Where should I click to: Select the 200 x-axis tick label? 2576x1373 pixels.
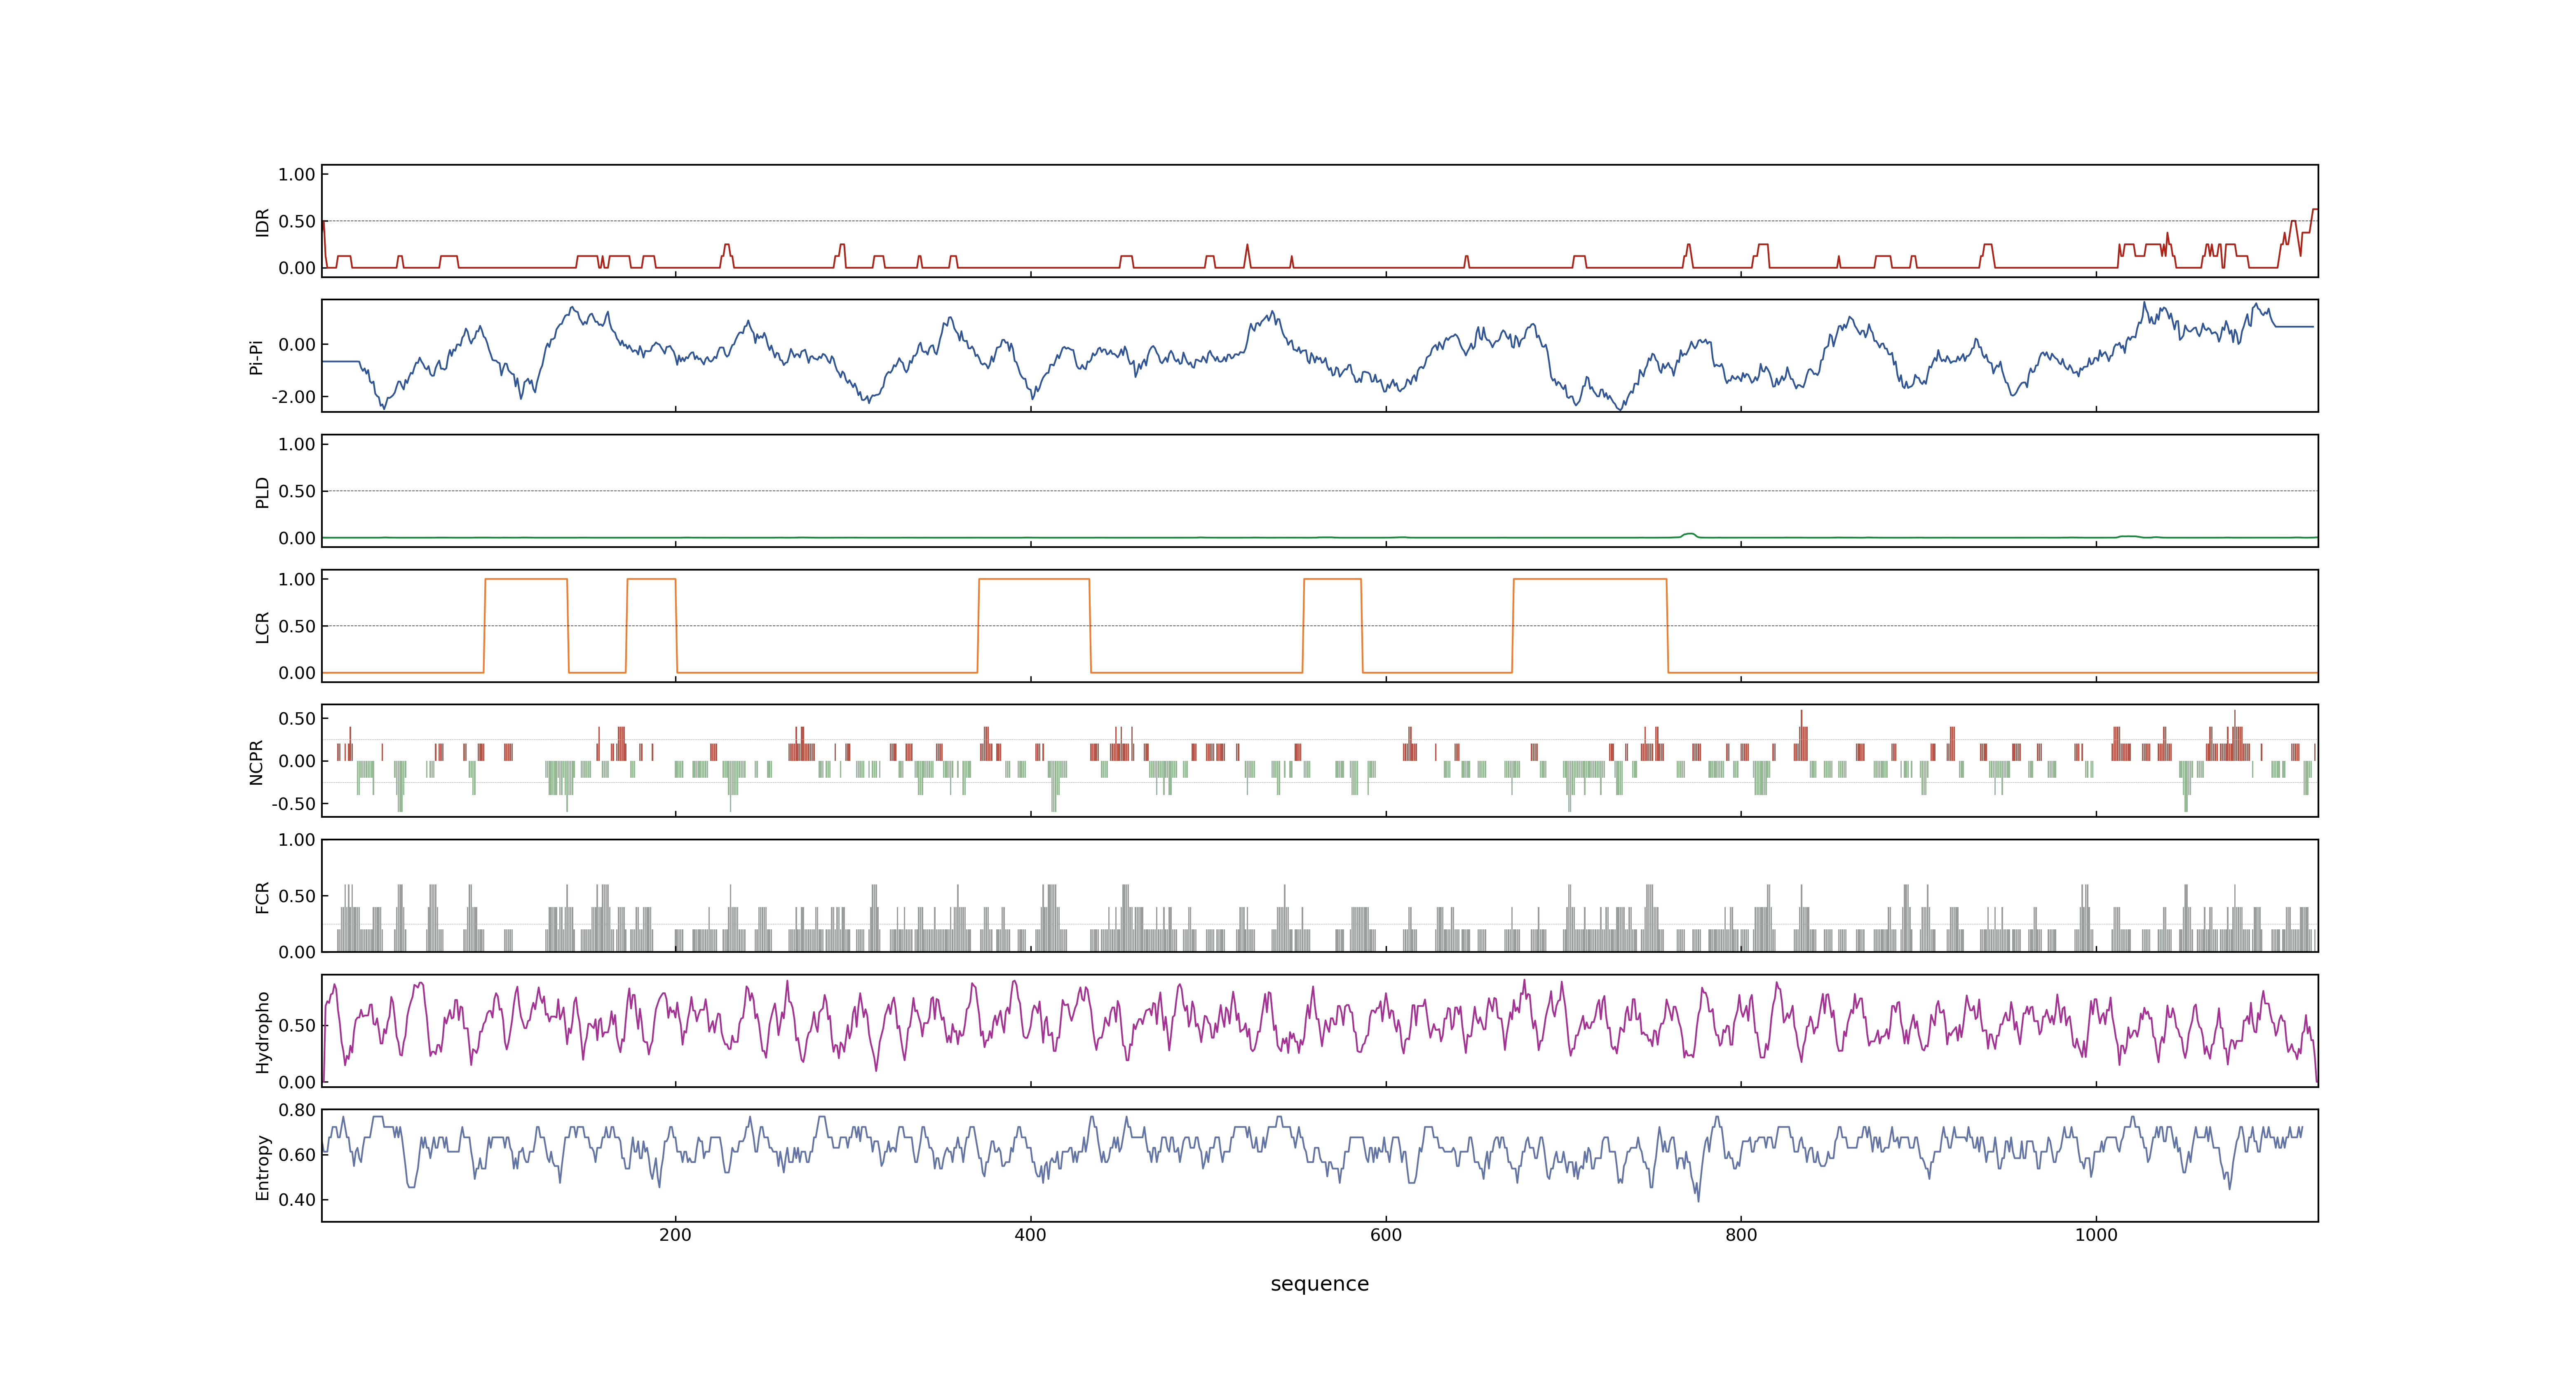click(x=675, y=1235)
